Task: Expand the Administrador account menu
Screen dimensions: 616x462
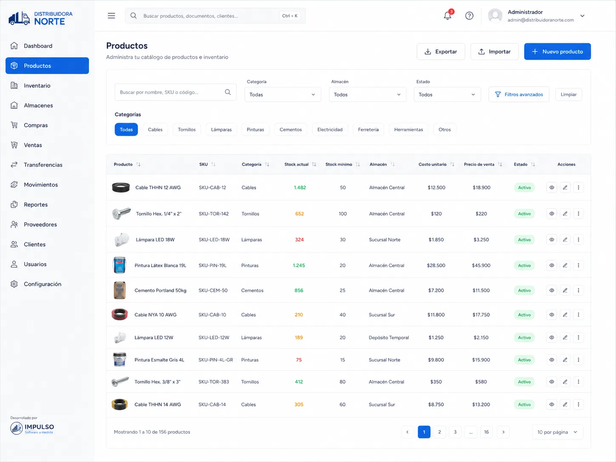Action: point(582,16)
